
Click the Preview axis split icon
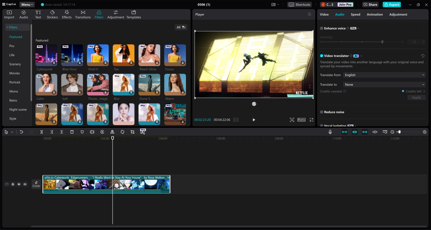(375, 132)
